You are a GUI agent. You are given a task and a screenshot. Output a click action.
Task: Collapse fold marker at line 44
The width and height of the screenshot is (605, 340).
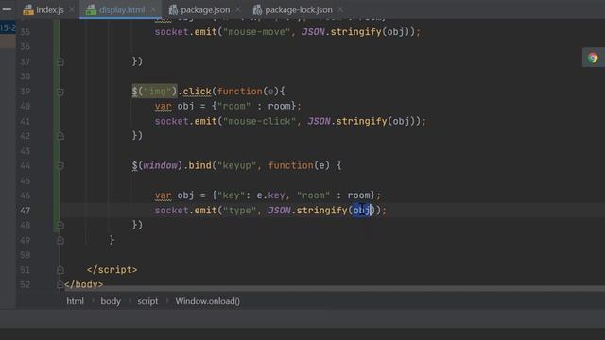pyautogui.click(x=60, y=166)
